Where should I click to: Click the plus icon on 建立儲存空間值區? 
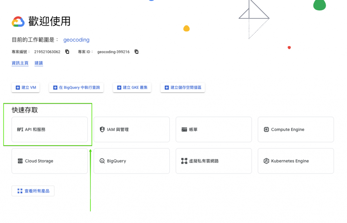click(167, 88)
